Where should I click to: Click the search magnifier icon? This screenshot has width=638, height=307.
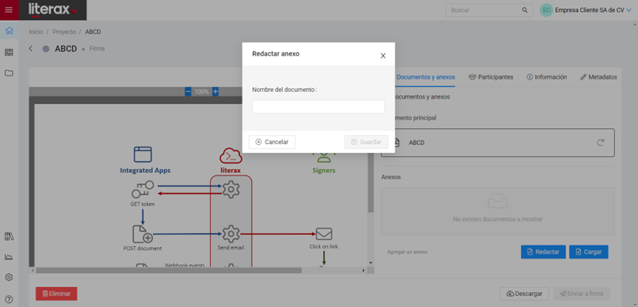[525, 10]
